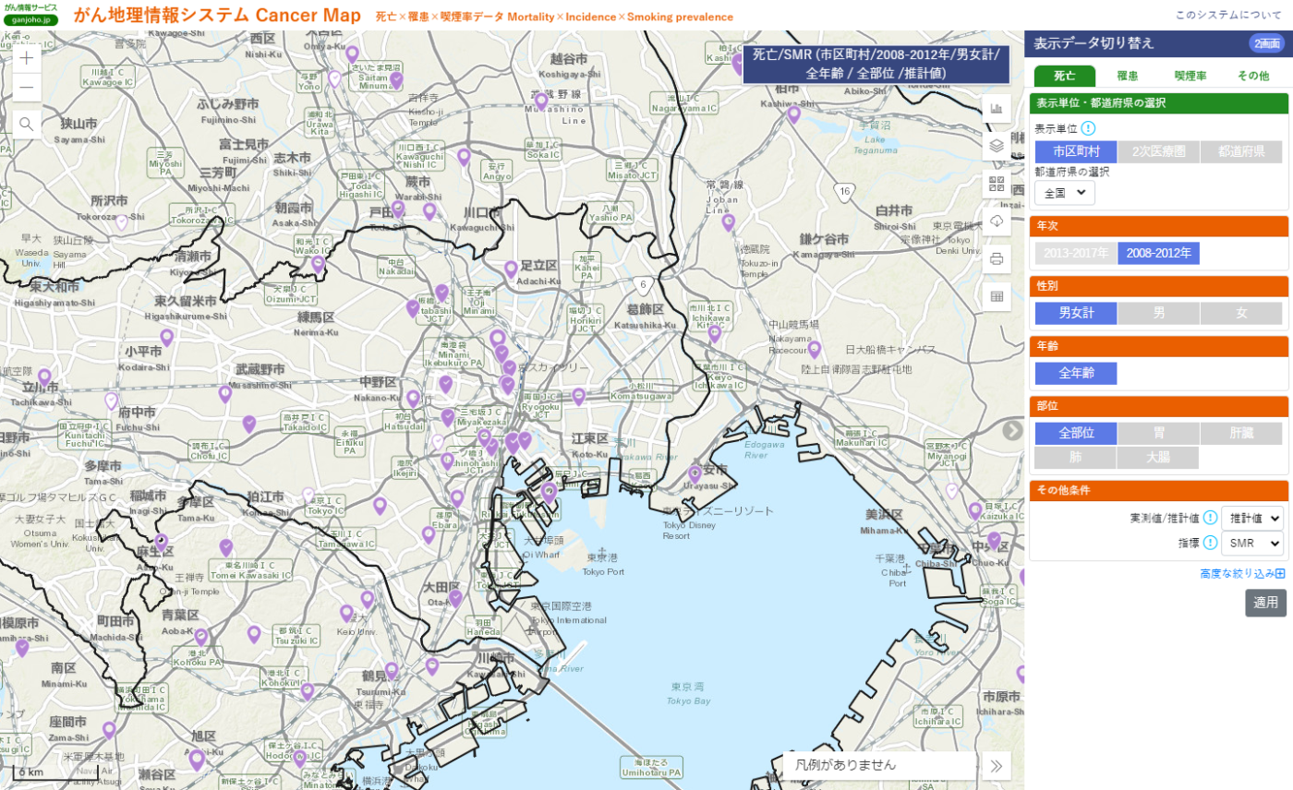Zoom in on the map

coord(27,57)
